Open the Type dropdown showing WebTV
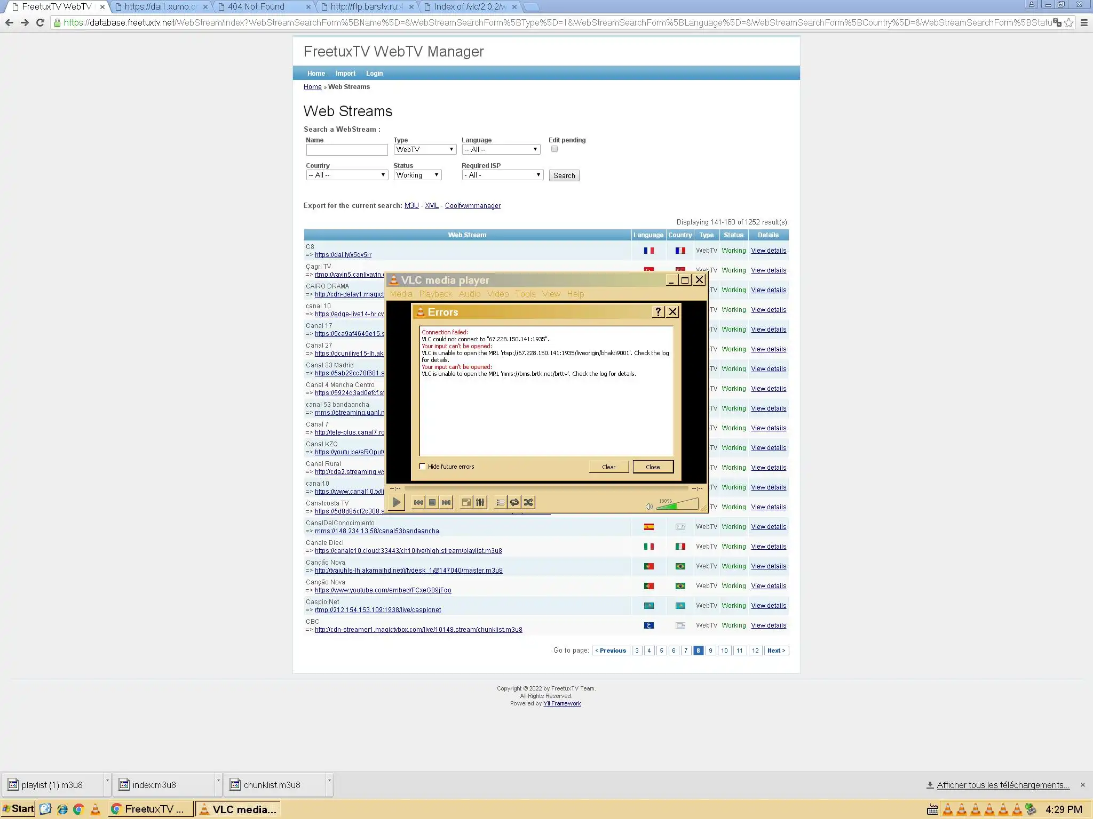Viewport: 1093px width, 819px height. click(x=425, y=149)
